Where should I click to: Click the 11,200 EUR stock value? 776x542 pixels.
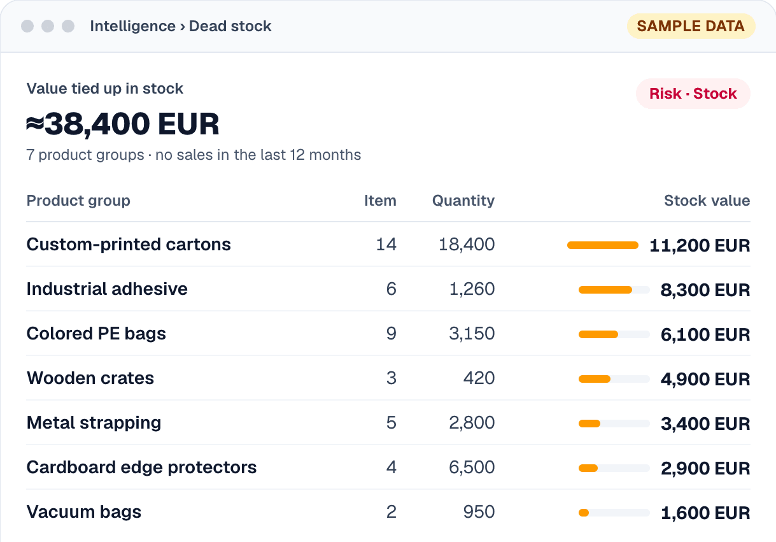pos(700,245)
